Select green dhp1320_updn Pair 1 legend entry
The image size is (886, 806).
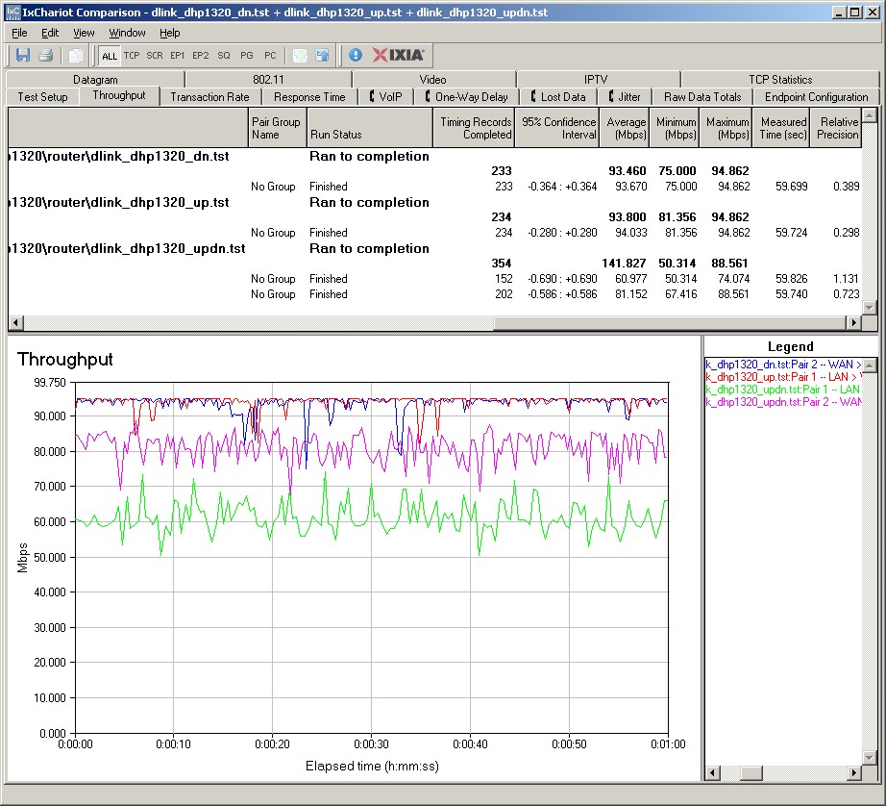783,390
